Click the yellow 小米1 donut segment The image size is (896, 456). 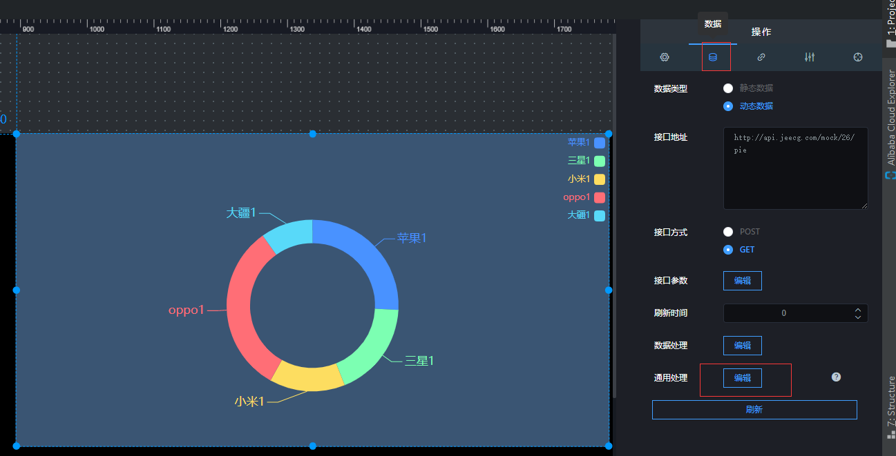tap(308, 378)
